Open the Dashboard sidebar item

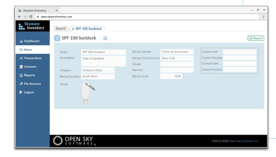(32, 41)
